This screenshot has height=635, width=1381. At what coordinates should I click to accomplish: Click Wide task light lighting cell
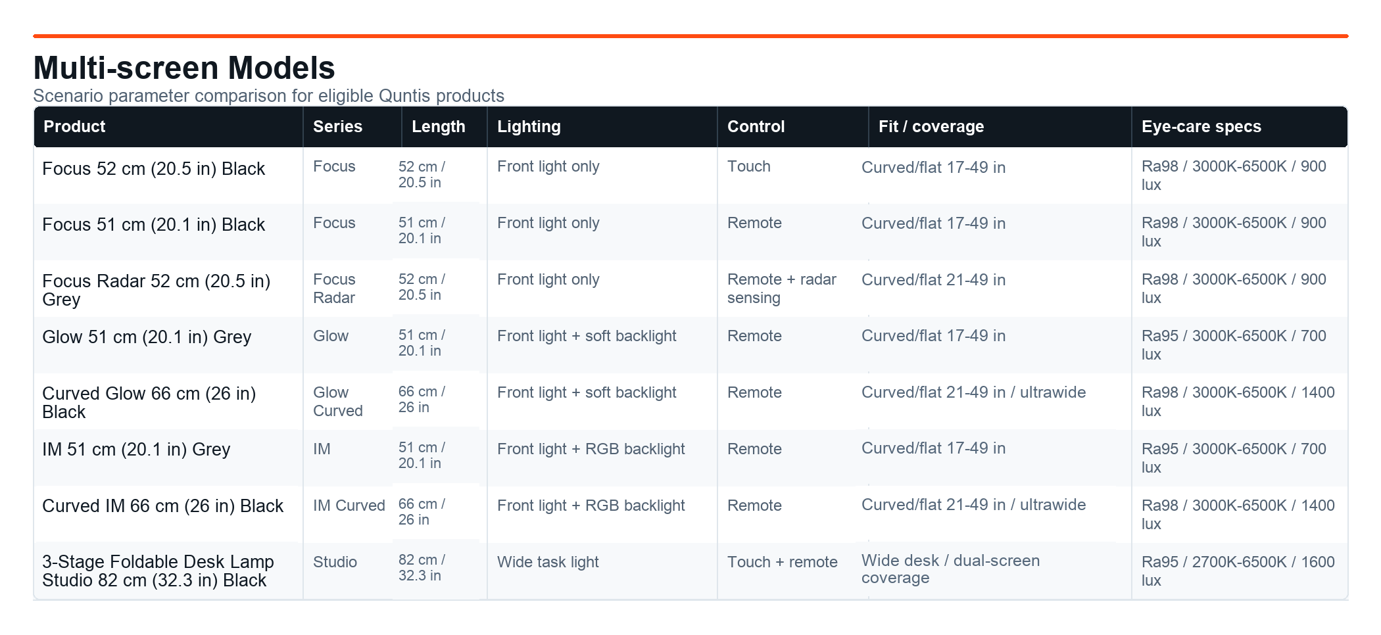pyautogui.click(x=548, y=562)
